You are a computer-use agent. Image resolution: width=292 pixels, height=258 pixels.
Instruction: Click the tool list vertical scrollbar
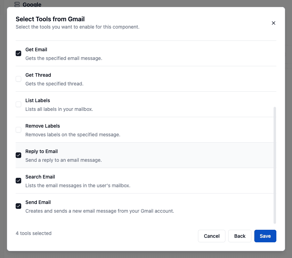point(275,165)
